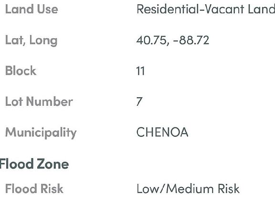Select the Block label

coord(21,71)
